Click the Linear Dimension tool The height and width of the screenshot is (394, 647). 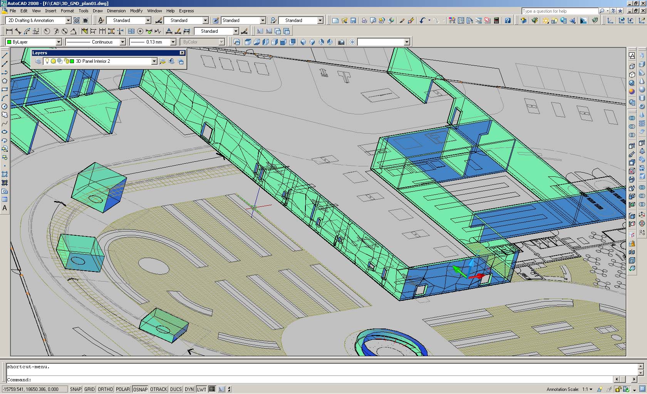9,31
